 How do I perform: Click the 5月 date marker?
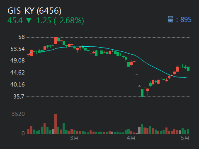tap(185, 138)
